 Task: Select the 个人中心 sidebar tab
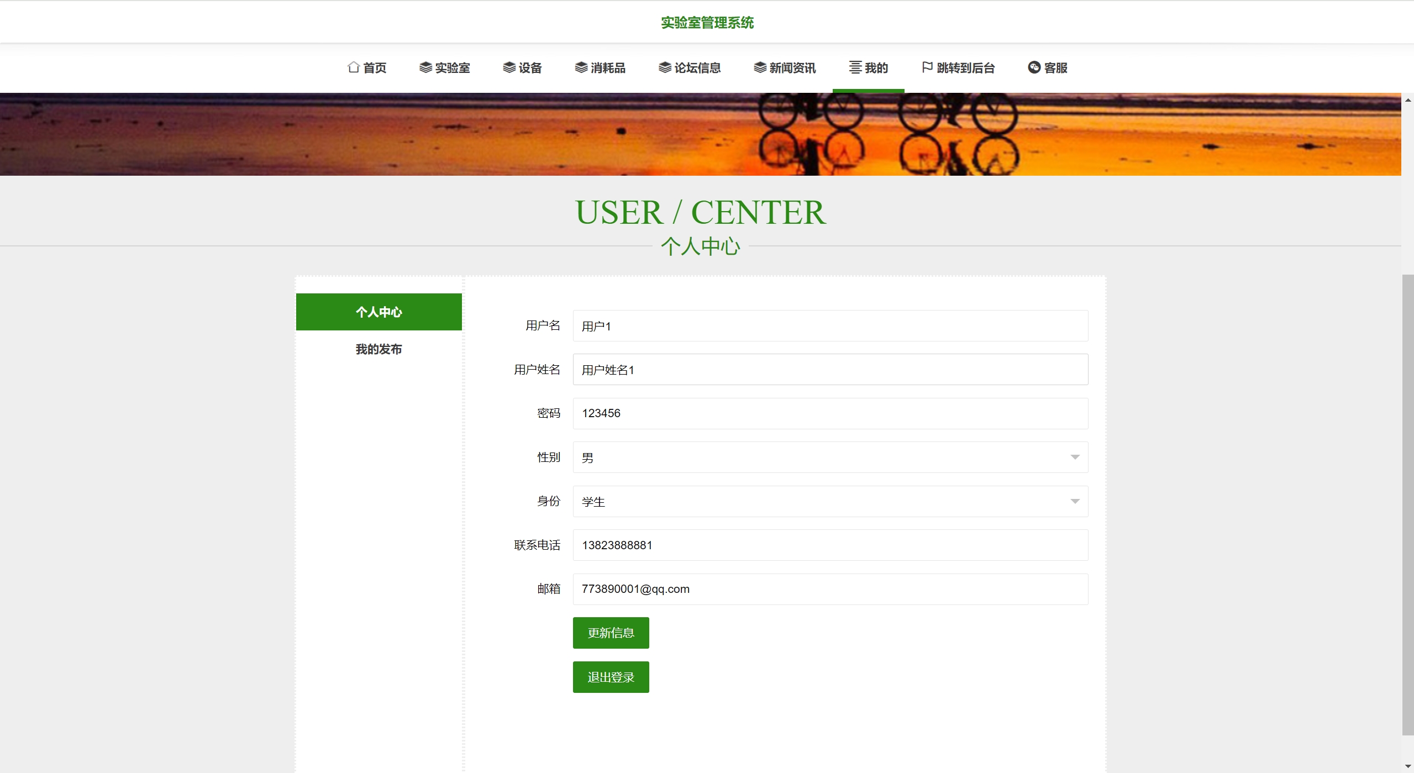pos(379,312)
